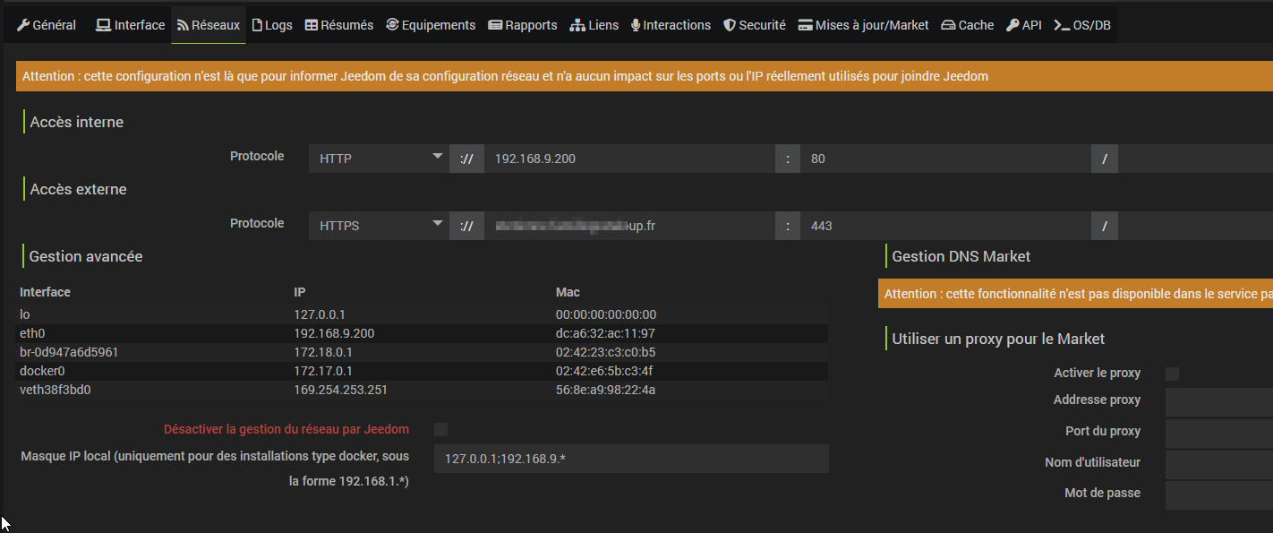Screen dimensions: 1273x533
Task: Select the lo interface name
Action: (25, 314)
